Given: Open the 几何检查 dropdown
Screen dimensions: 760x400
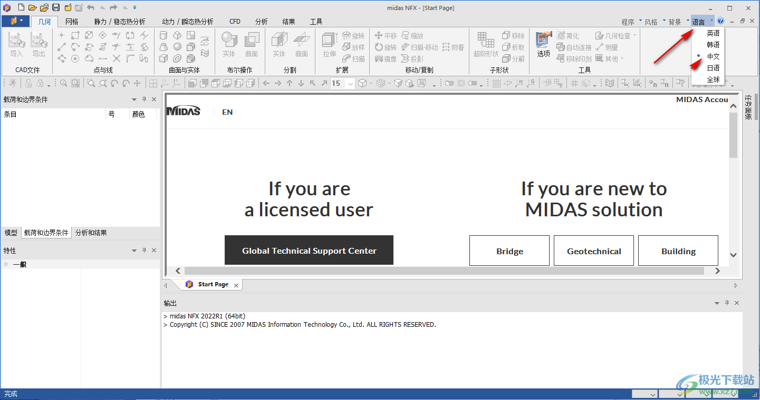Looking at the screenshot, I should [x=616, y=36].
